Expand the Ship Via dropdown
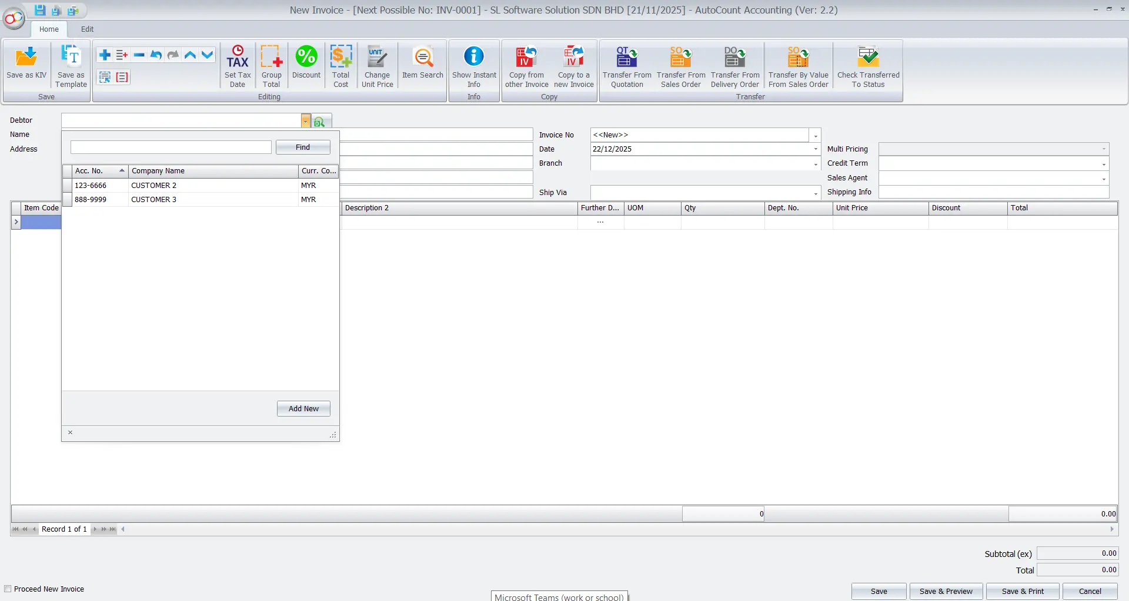Viewport: 1129px width, 601px height. coord(815,193)
